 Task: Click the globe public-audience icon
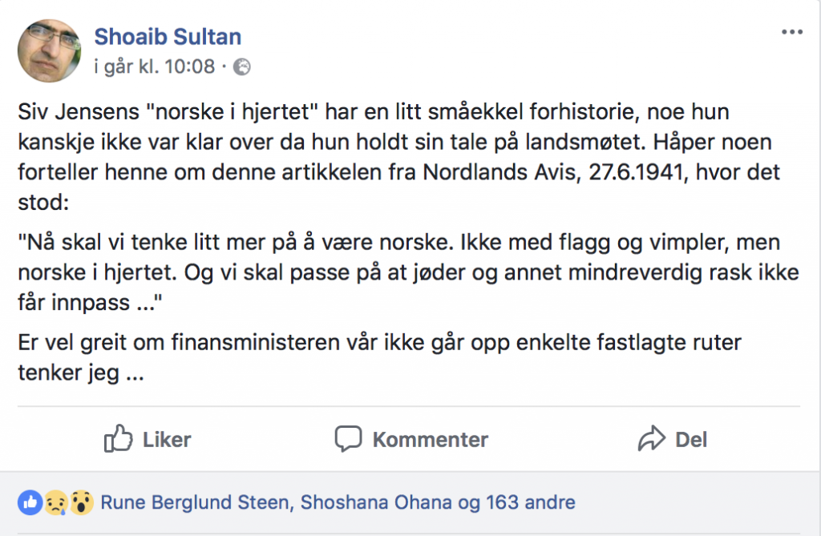(241, 67)
